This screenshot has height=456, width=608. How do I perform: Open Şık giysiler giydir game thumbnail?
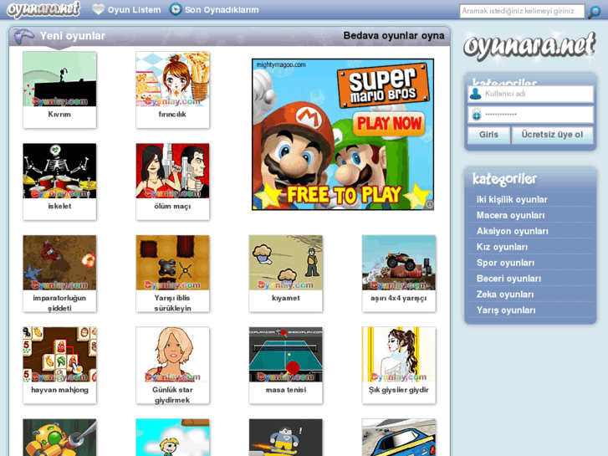coord(399,354)
